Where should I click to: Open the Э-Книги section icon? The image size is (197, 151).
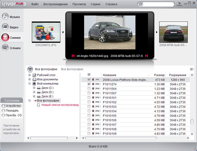click(5, 48)
